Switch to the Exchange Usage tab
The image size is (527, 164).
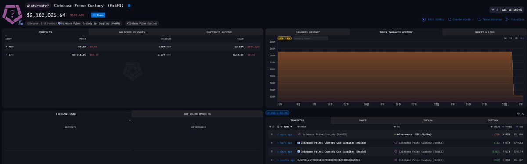(x=66, y=114)
